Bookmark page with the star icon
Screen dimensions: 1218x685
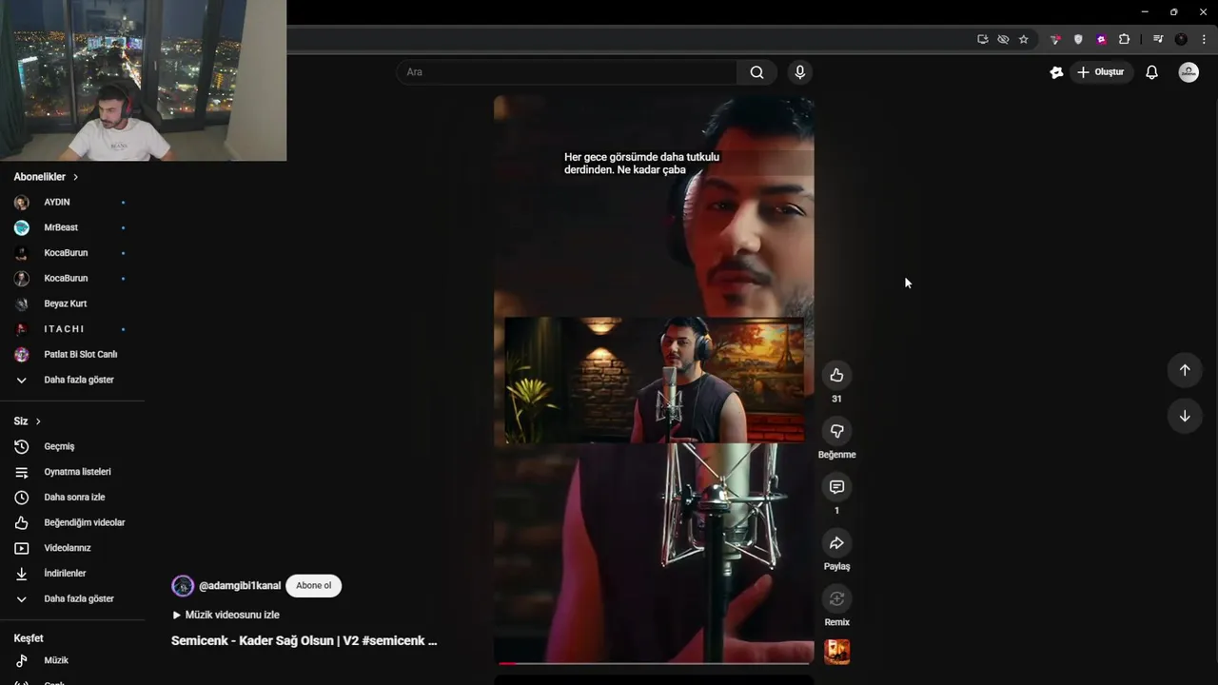(1023, 39)
